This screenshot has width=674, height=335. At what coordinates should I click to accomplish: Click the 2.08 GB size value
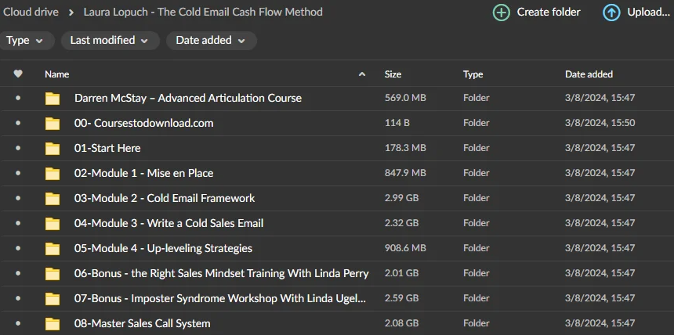tap(401, 322)
